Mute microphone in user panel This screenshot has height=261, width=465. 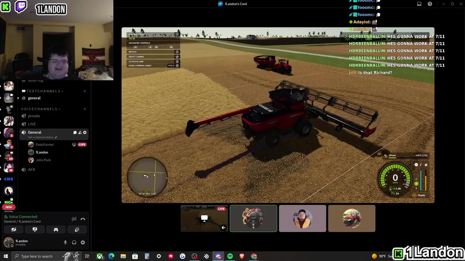(65, 243)
